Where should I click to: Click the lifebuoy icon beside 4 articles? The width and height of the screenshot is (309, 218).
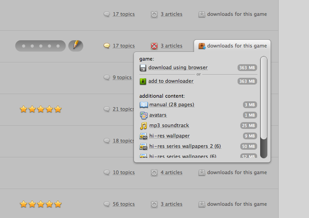point(154,173)
